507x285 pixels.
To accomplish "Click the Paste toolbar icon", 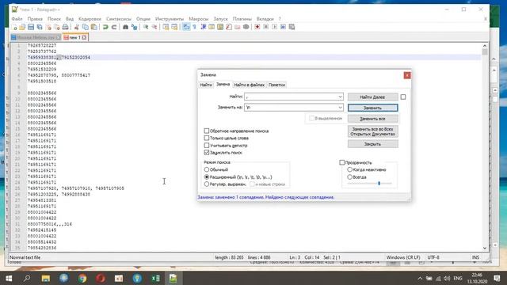I will pos(93,27).
